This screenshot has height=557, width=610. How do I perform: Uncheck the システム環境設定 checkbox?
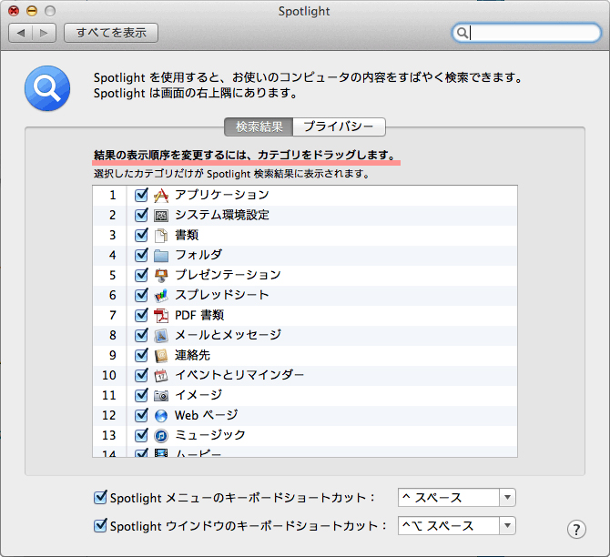click(x=141, y=214)
